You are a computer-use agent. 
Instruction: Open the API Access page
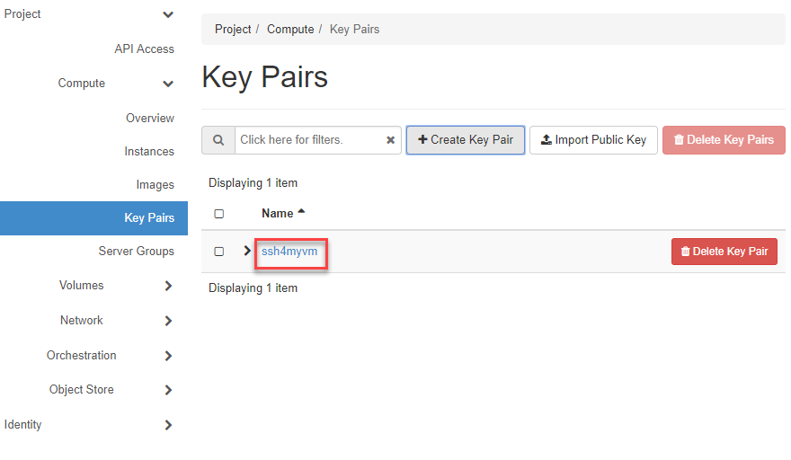[144, 49]
